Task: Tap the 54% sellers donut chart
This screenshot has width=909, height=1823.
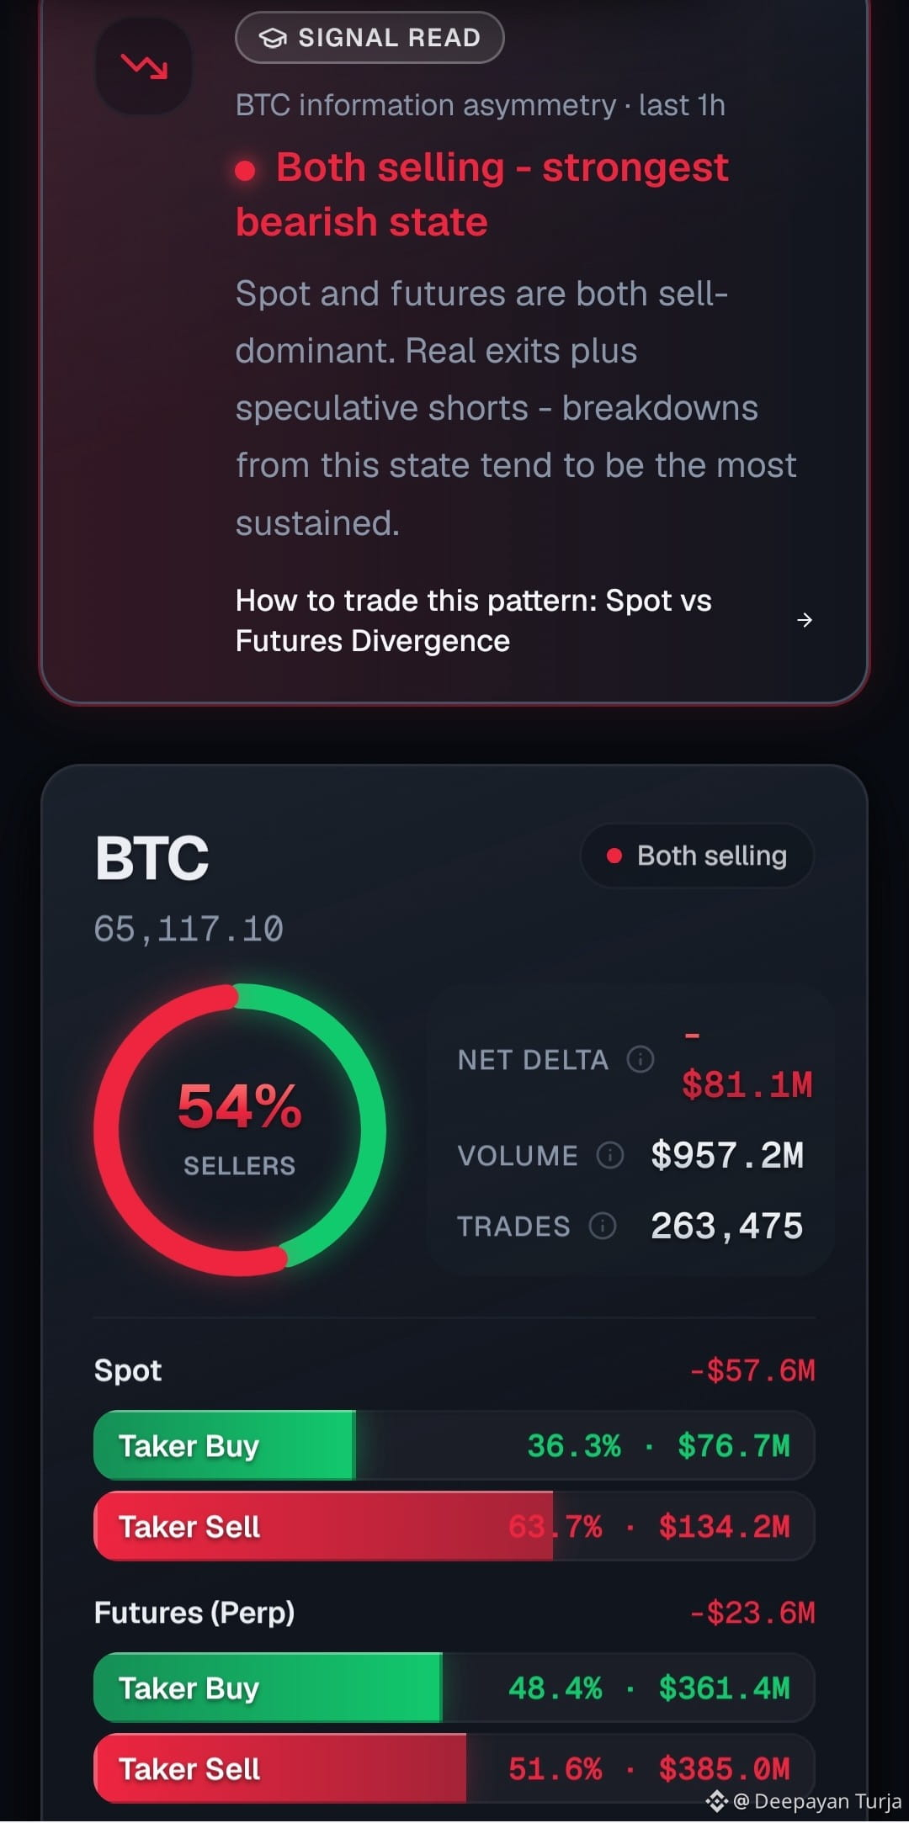Action: pyautogui.click(x=240, y=1130)
